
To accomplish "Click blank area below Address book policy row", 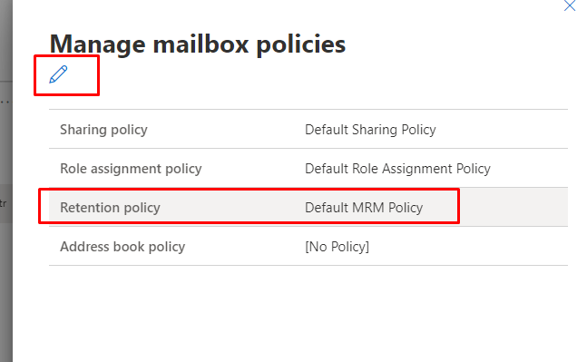I will tap(308, 313).
